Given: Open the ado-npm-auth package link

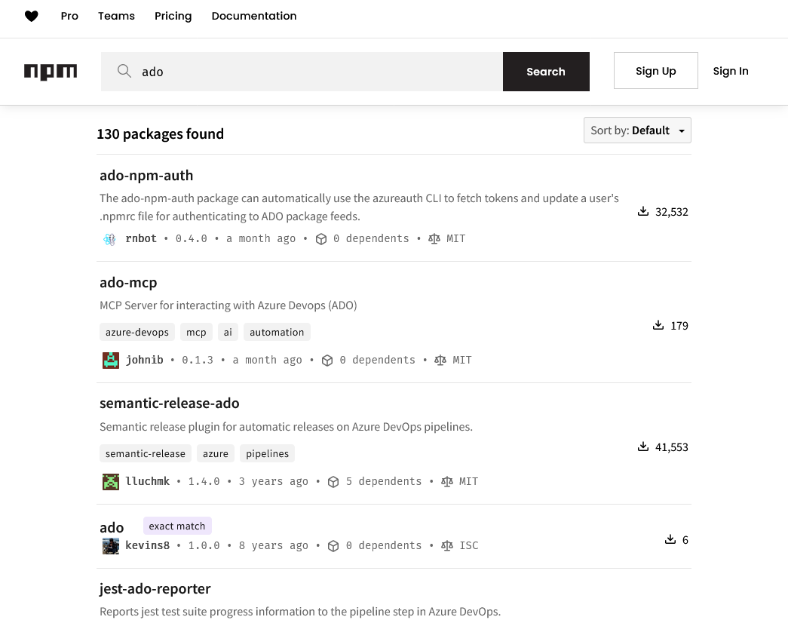Looking at the screenshot, I should point(146,176).
